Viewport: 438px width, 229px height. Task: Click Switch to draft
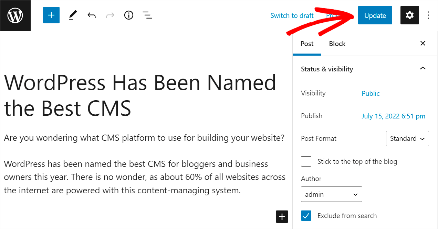point(292,15)
